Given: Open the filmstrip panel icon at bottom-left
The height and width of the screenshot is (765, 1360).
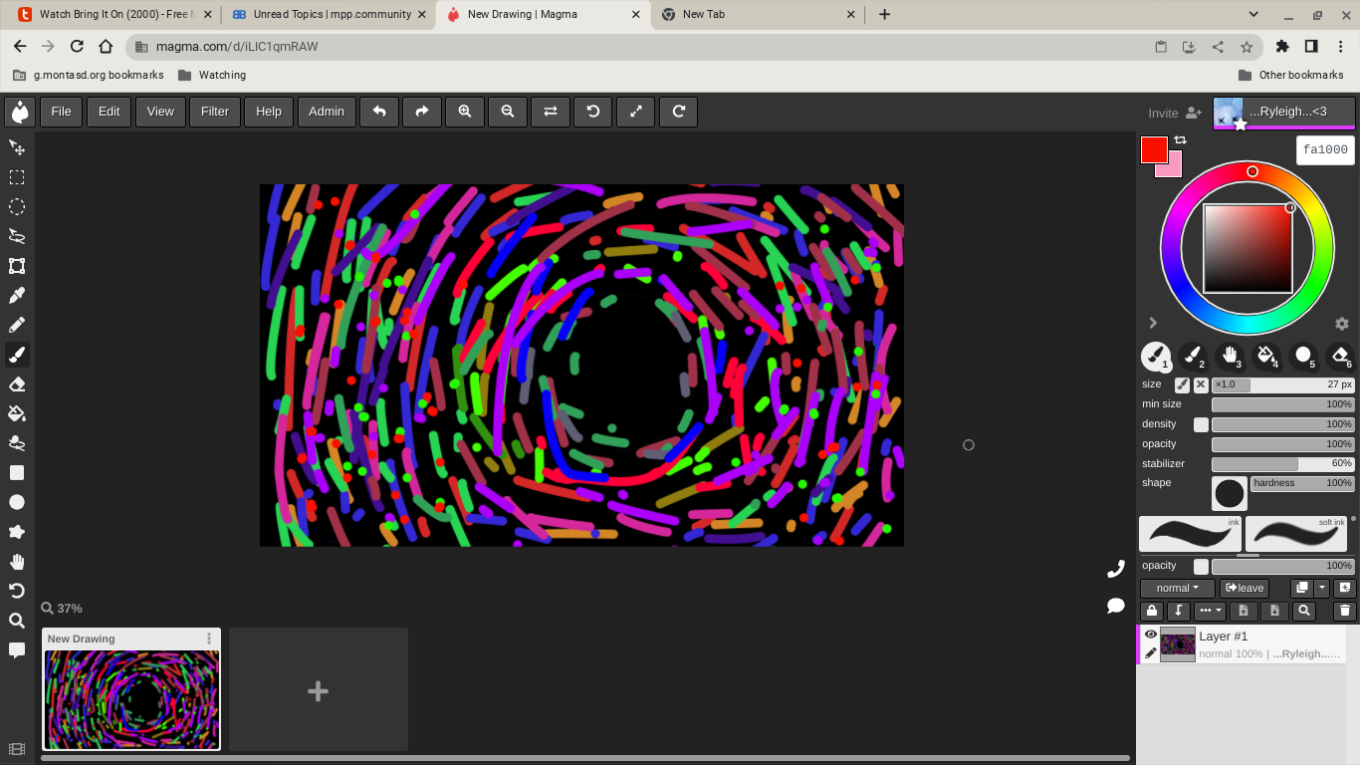Looking at the screenshot, I should 17,749.
